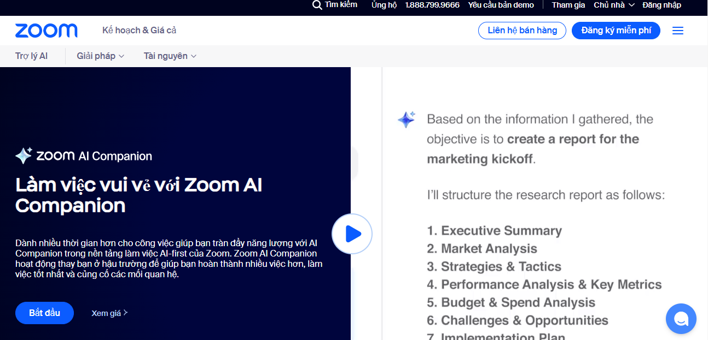Go to Zoom logo homepage
Viewport: 708px width, 340px height.
click(x=47, y=31)
